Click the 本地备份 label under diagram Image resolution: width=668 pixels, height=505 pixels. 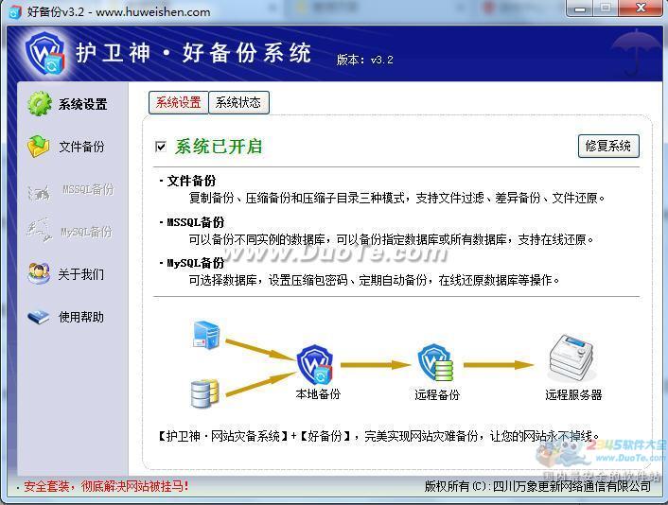pyautogui.click(x=318, y=394)
